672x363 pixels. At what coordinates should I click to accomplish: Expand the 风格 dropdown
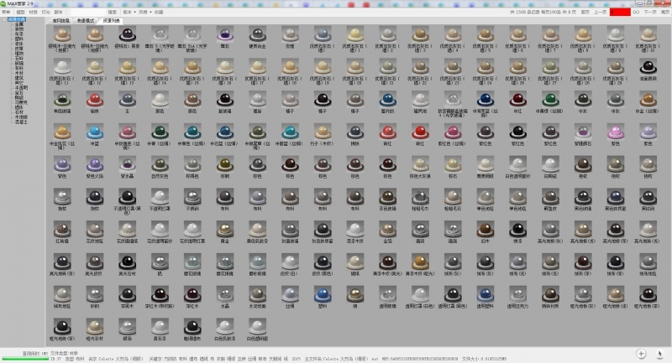(144, 12)
